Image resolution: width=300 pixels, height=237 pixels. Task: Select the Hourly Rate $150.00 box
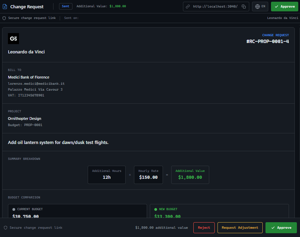click(148, 175)
